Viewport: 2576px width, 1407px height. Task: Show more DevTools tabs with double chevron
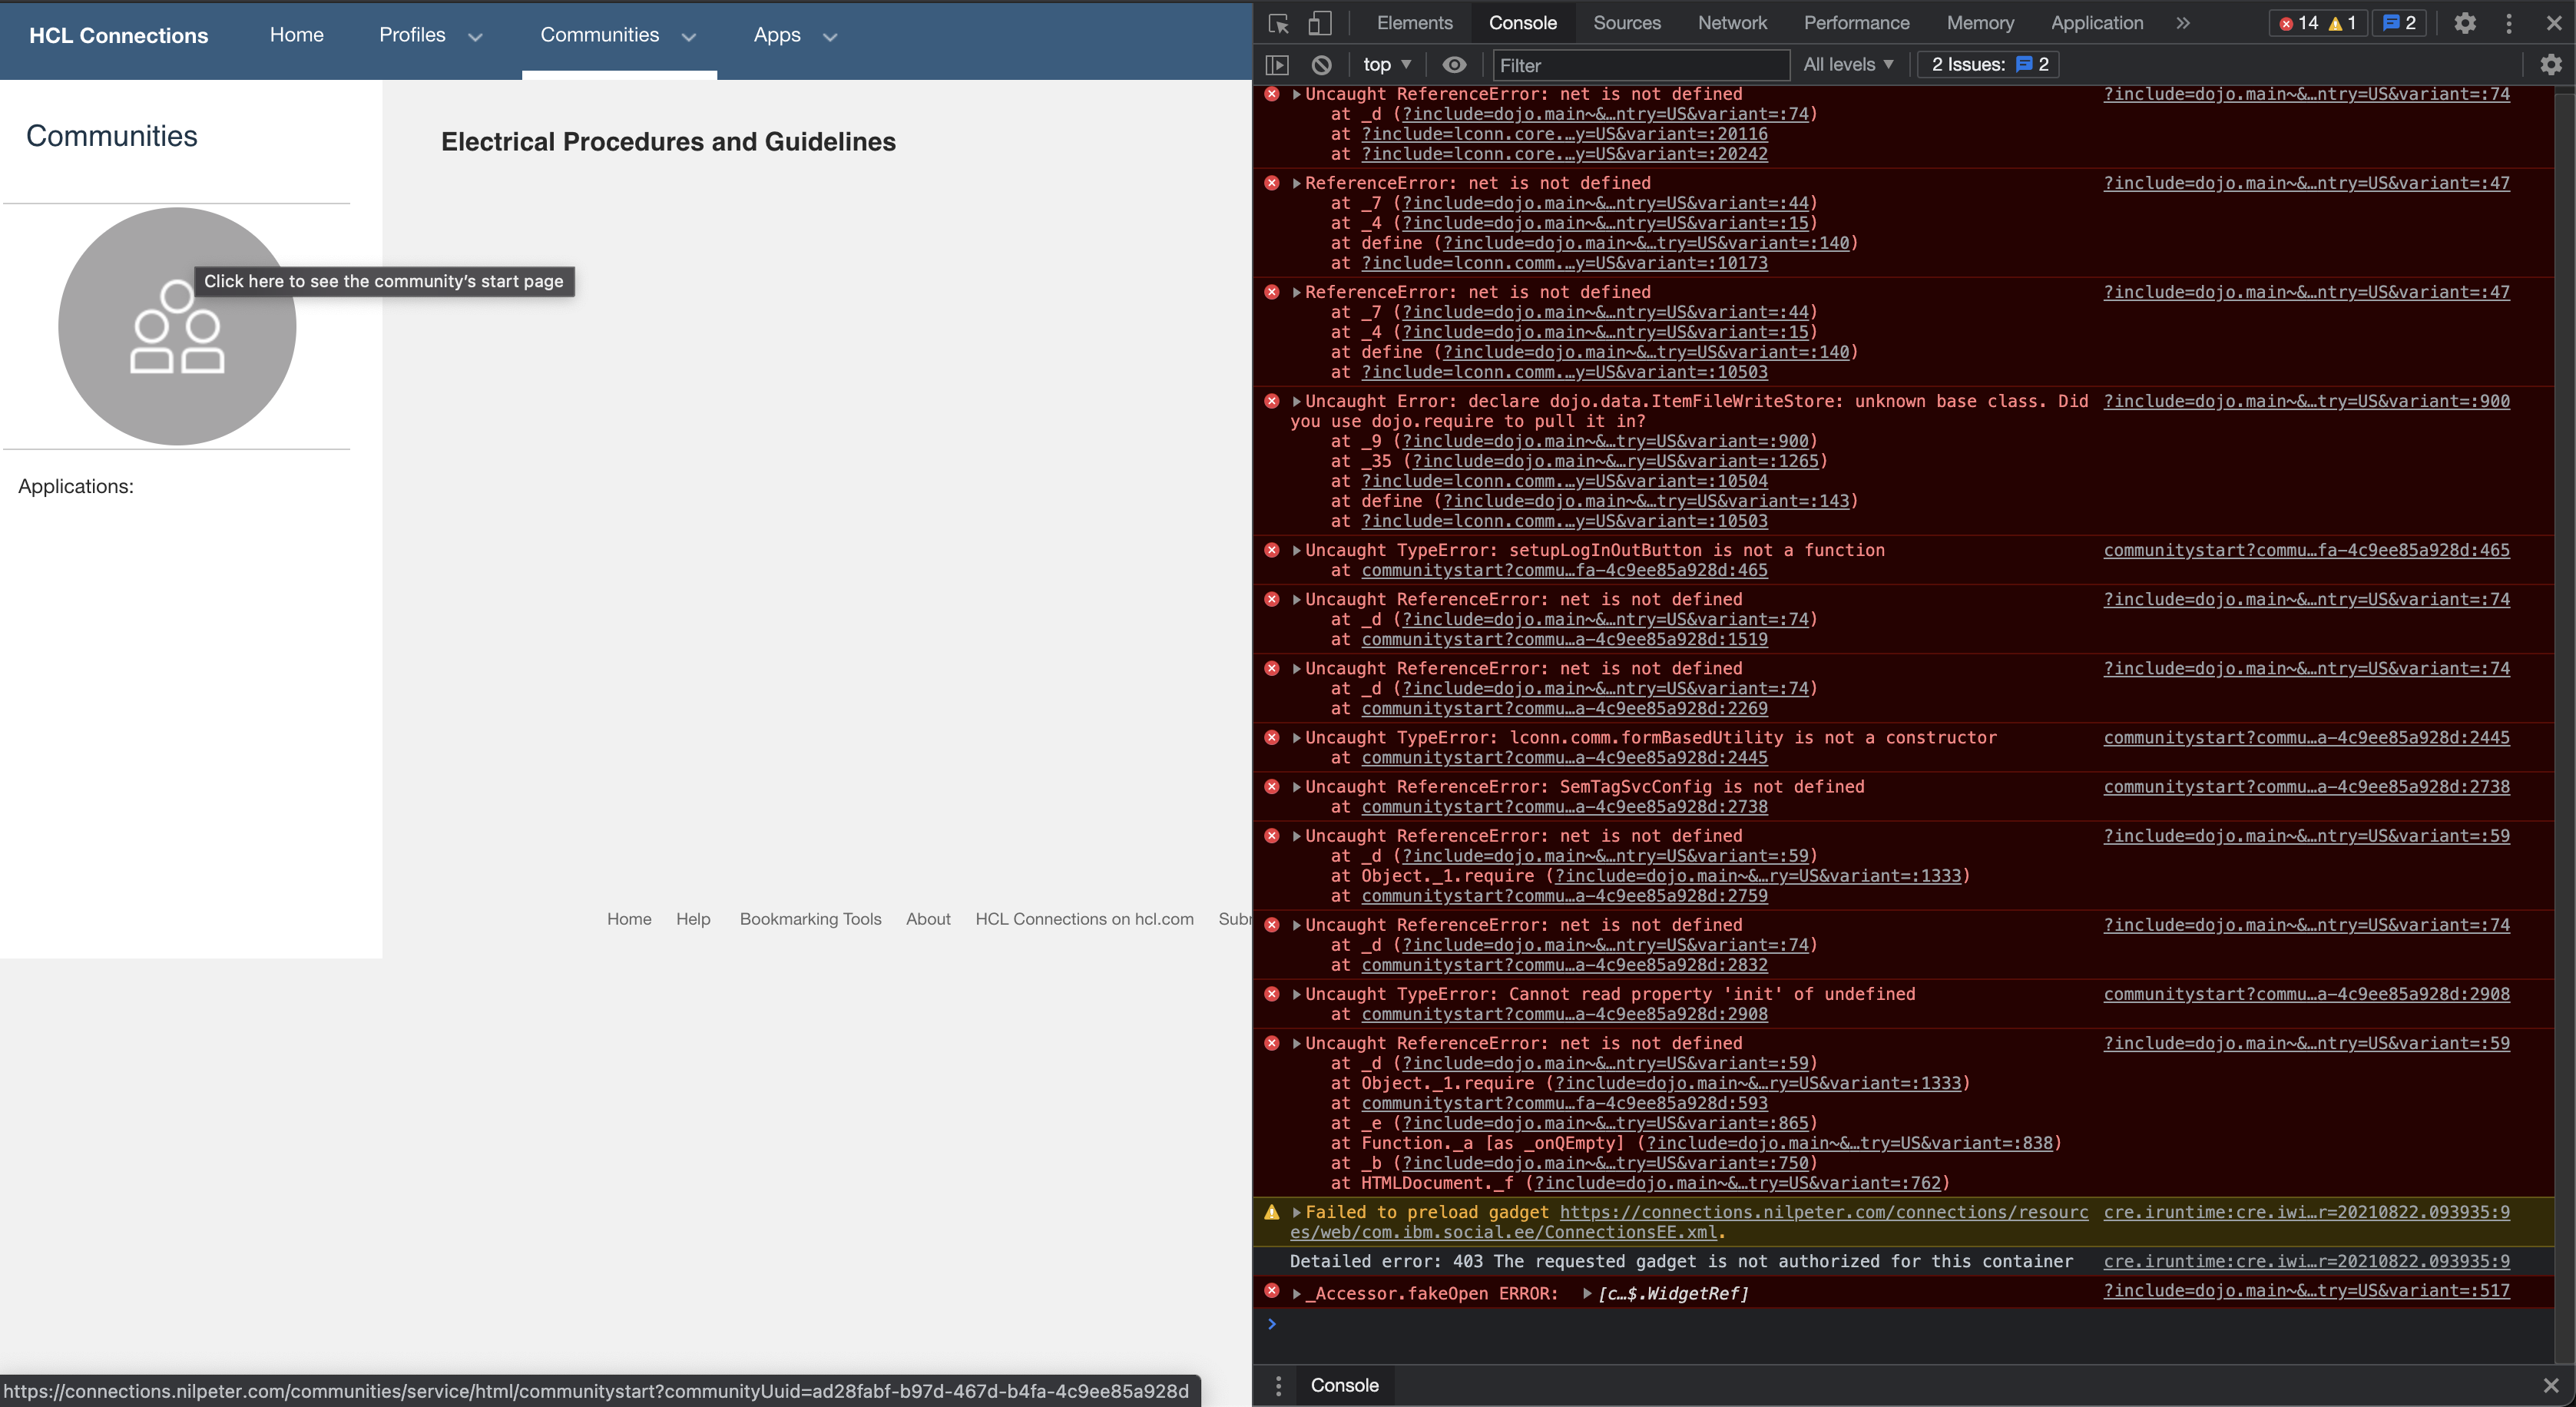(x=2183, y=23)
